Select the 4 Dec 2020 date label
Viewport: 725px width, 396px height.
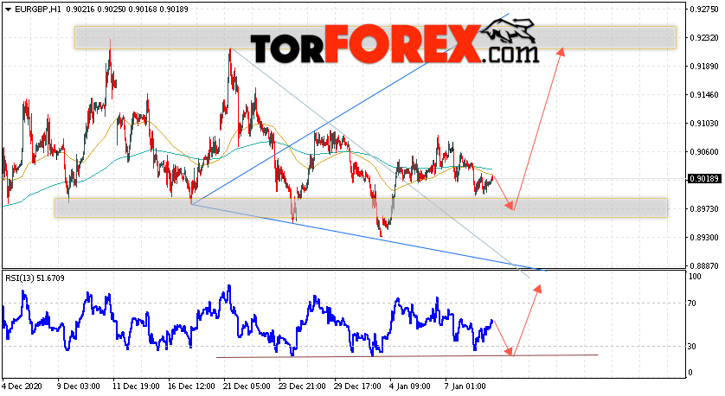pyautogui.click(x=22, y=386)
